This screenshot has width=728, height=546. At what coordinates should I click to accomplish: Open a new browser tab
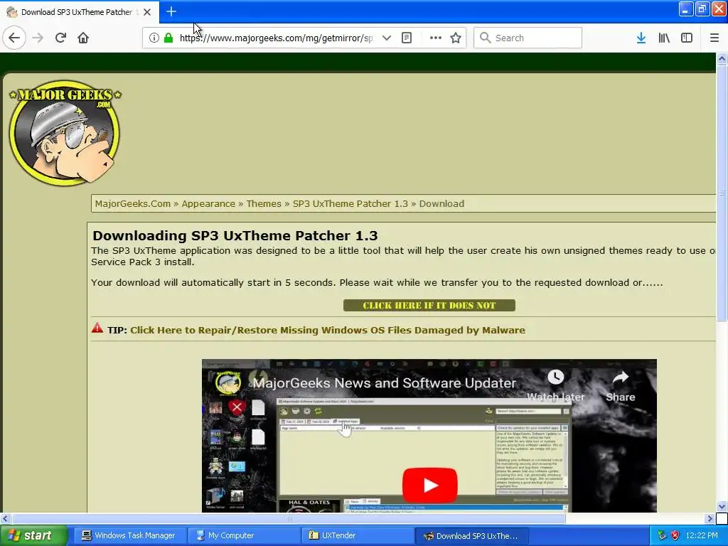[x=171, y=11]
